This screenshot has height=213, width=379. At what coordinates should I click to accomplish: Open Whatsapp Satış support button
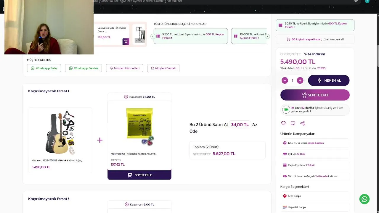pos(44,68)
